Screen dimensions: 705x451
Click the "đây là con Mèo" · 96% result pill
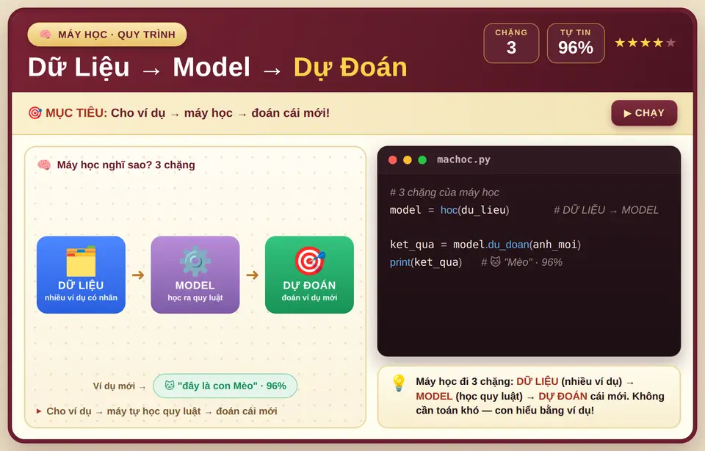pyautogui.click(x=225, y=386)
